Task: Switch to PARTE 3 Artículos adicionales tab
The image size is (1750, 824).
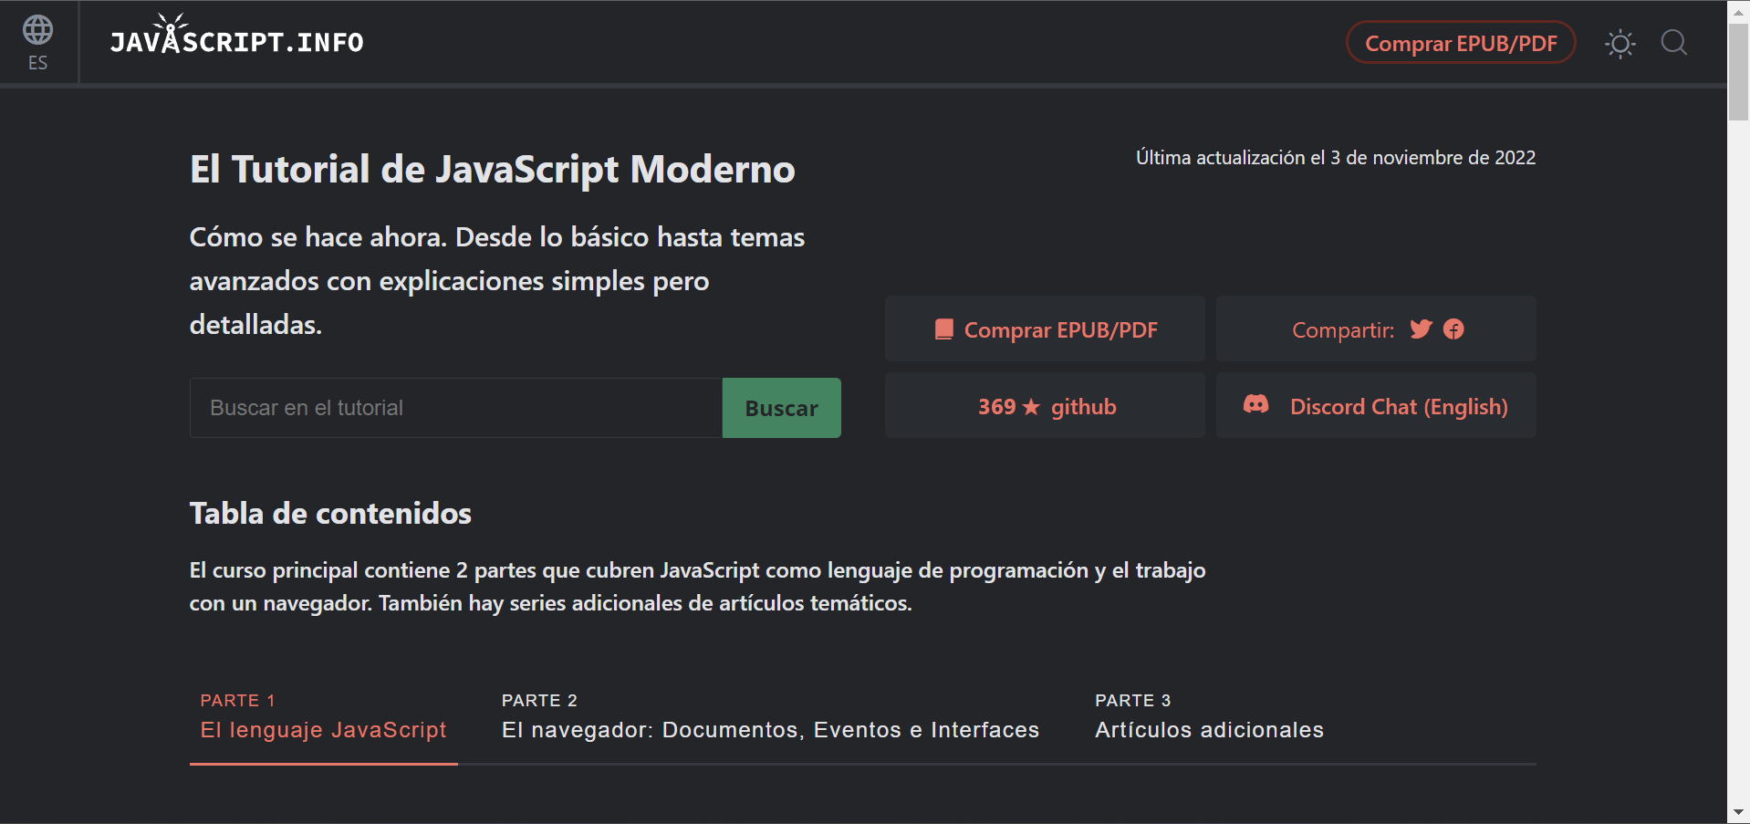Action: pos(1209,716)
